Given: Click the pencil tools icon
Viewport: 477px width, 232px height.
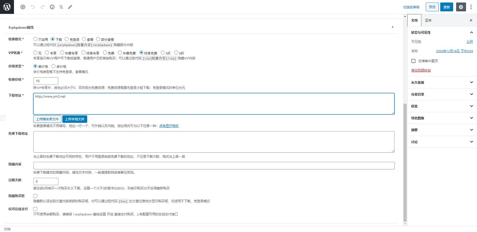Looking at the screenshot, I should pyautogui.click(x=70, y=7).
